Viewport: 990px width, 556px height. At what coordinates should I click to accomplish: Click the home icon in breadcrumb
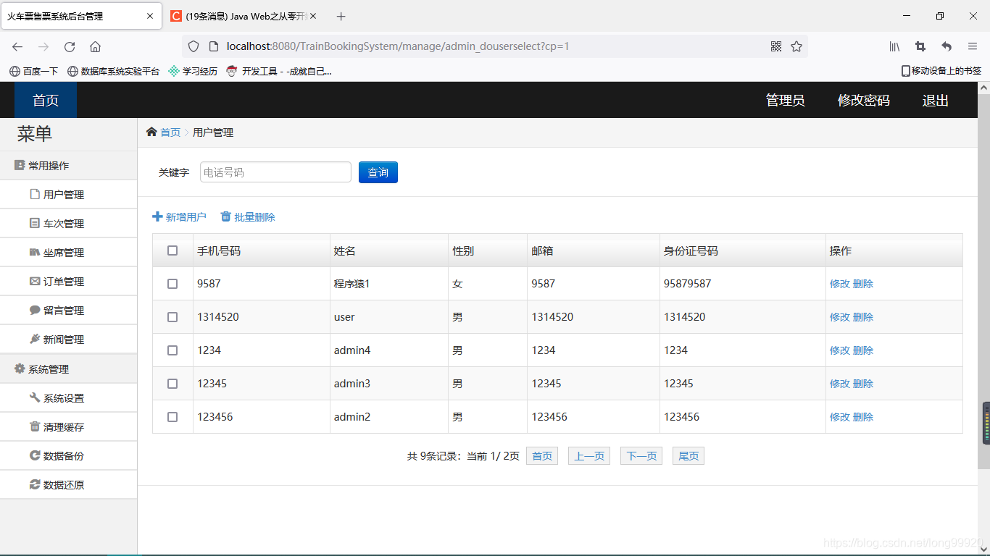point(151,132)
